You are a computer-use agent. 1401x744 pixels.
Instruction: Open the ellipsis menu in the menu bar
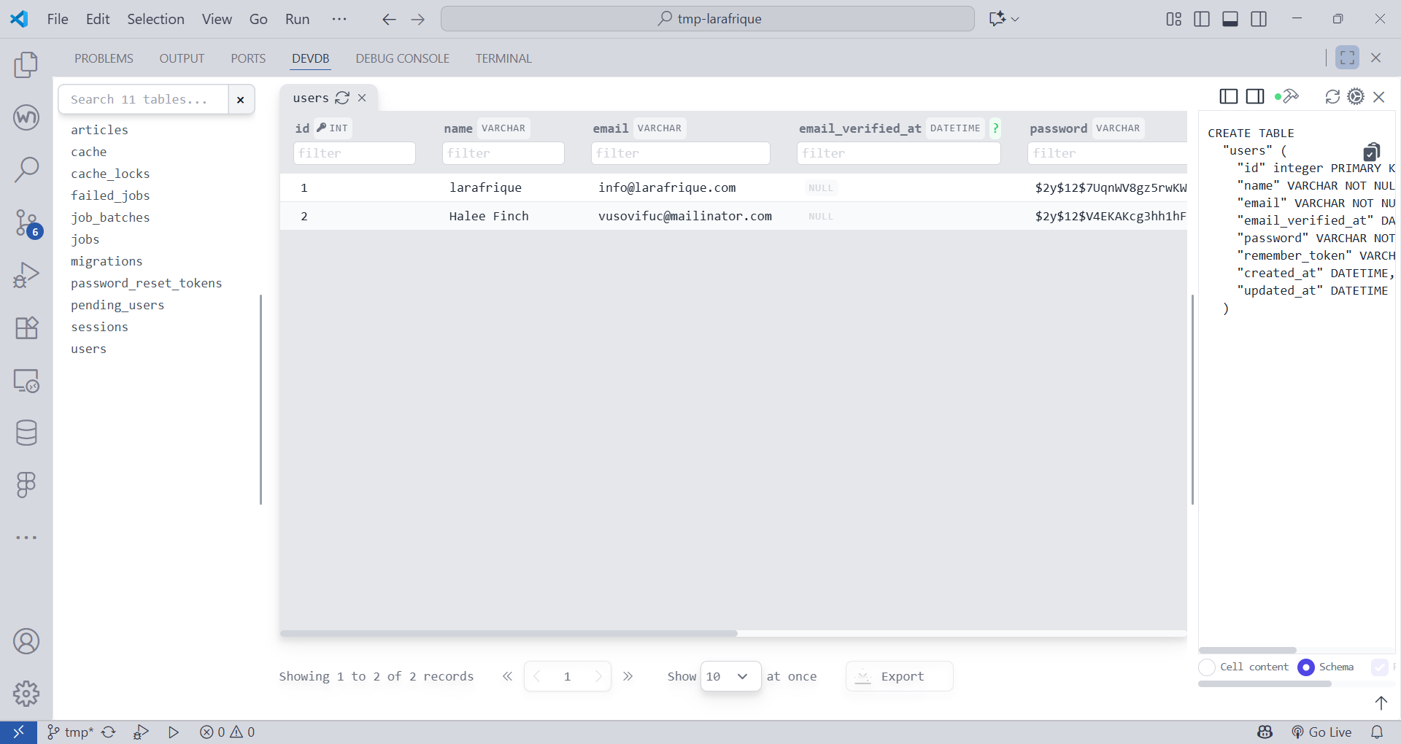pos(339,19)
